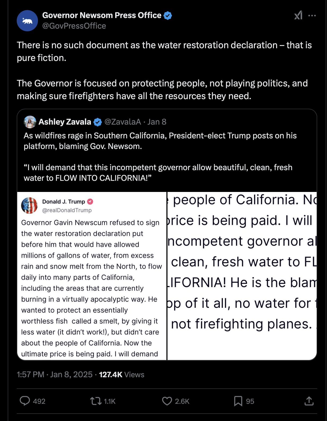Open the @GovPressOffice handle link
Viewport: 327px width, 421px height.
click(74, 26)
